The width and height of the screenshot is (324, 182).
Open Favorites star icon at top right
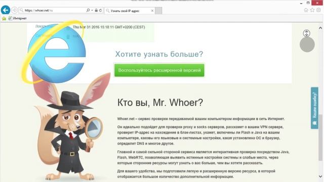pyautogui.click(x=312, y=10)
